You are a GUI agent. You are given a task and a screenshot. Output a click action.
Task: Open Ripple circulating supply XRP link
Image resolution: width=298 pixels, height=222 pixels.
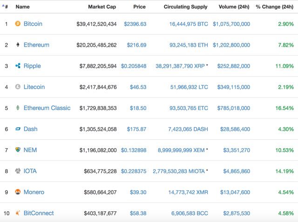[180, 66]
